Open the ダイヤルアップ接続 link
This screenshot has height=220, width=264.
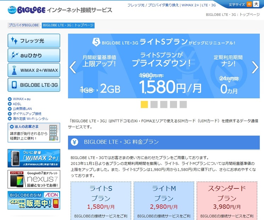coord(27,114)
